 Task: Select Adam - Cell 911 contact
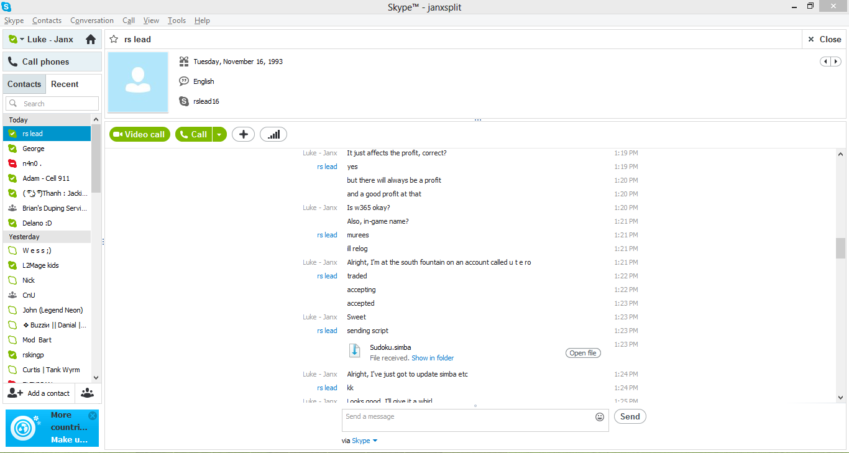tap(47, 178)
